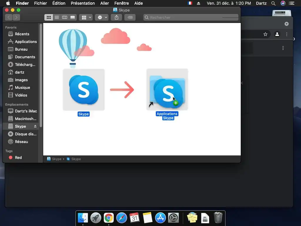Click the Edit Tags toolbar button
This screenshot has height=226, width=301.
[130, 17]
